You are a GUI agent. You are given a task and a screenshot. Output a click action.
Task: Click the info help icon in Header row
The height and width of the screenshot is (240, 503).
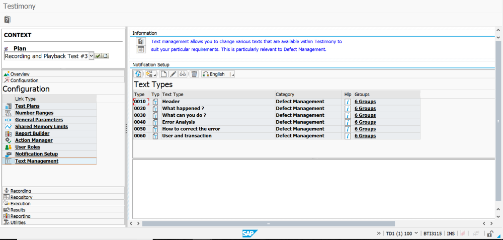(348, 102)
